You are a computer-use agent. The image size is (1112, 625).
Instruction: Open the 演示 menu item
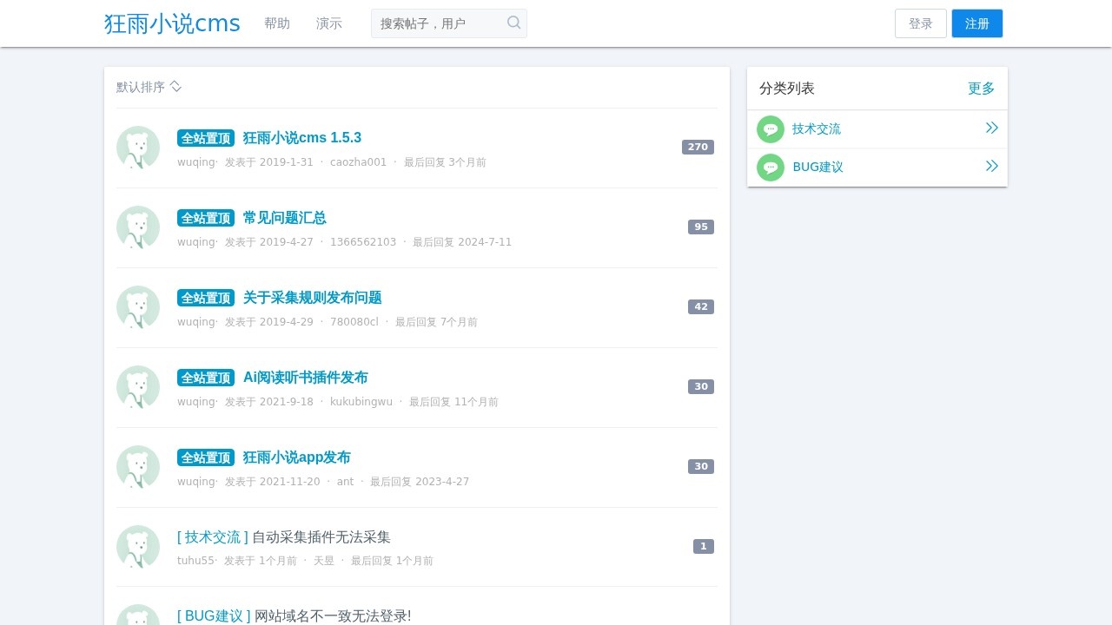pyautogui.click(x=328, y=23)
